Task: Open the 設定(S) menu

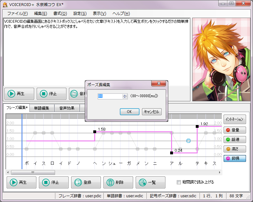Action: click(x=80, y=14)
